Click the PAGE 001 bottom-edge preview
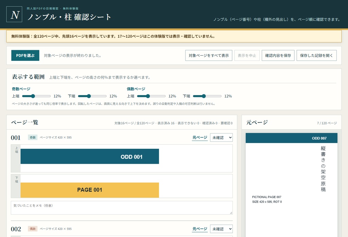Image resolution: width=348 pixels, height=237 pixels. click(x=90, y=190)
